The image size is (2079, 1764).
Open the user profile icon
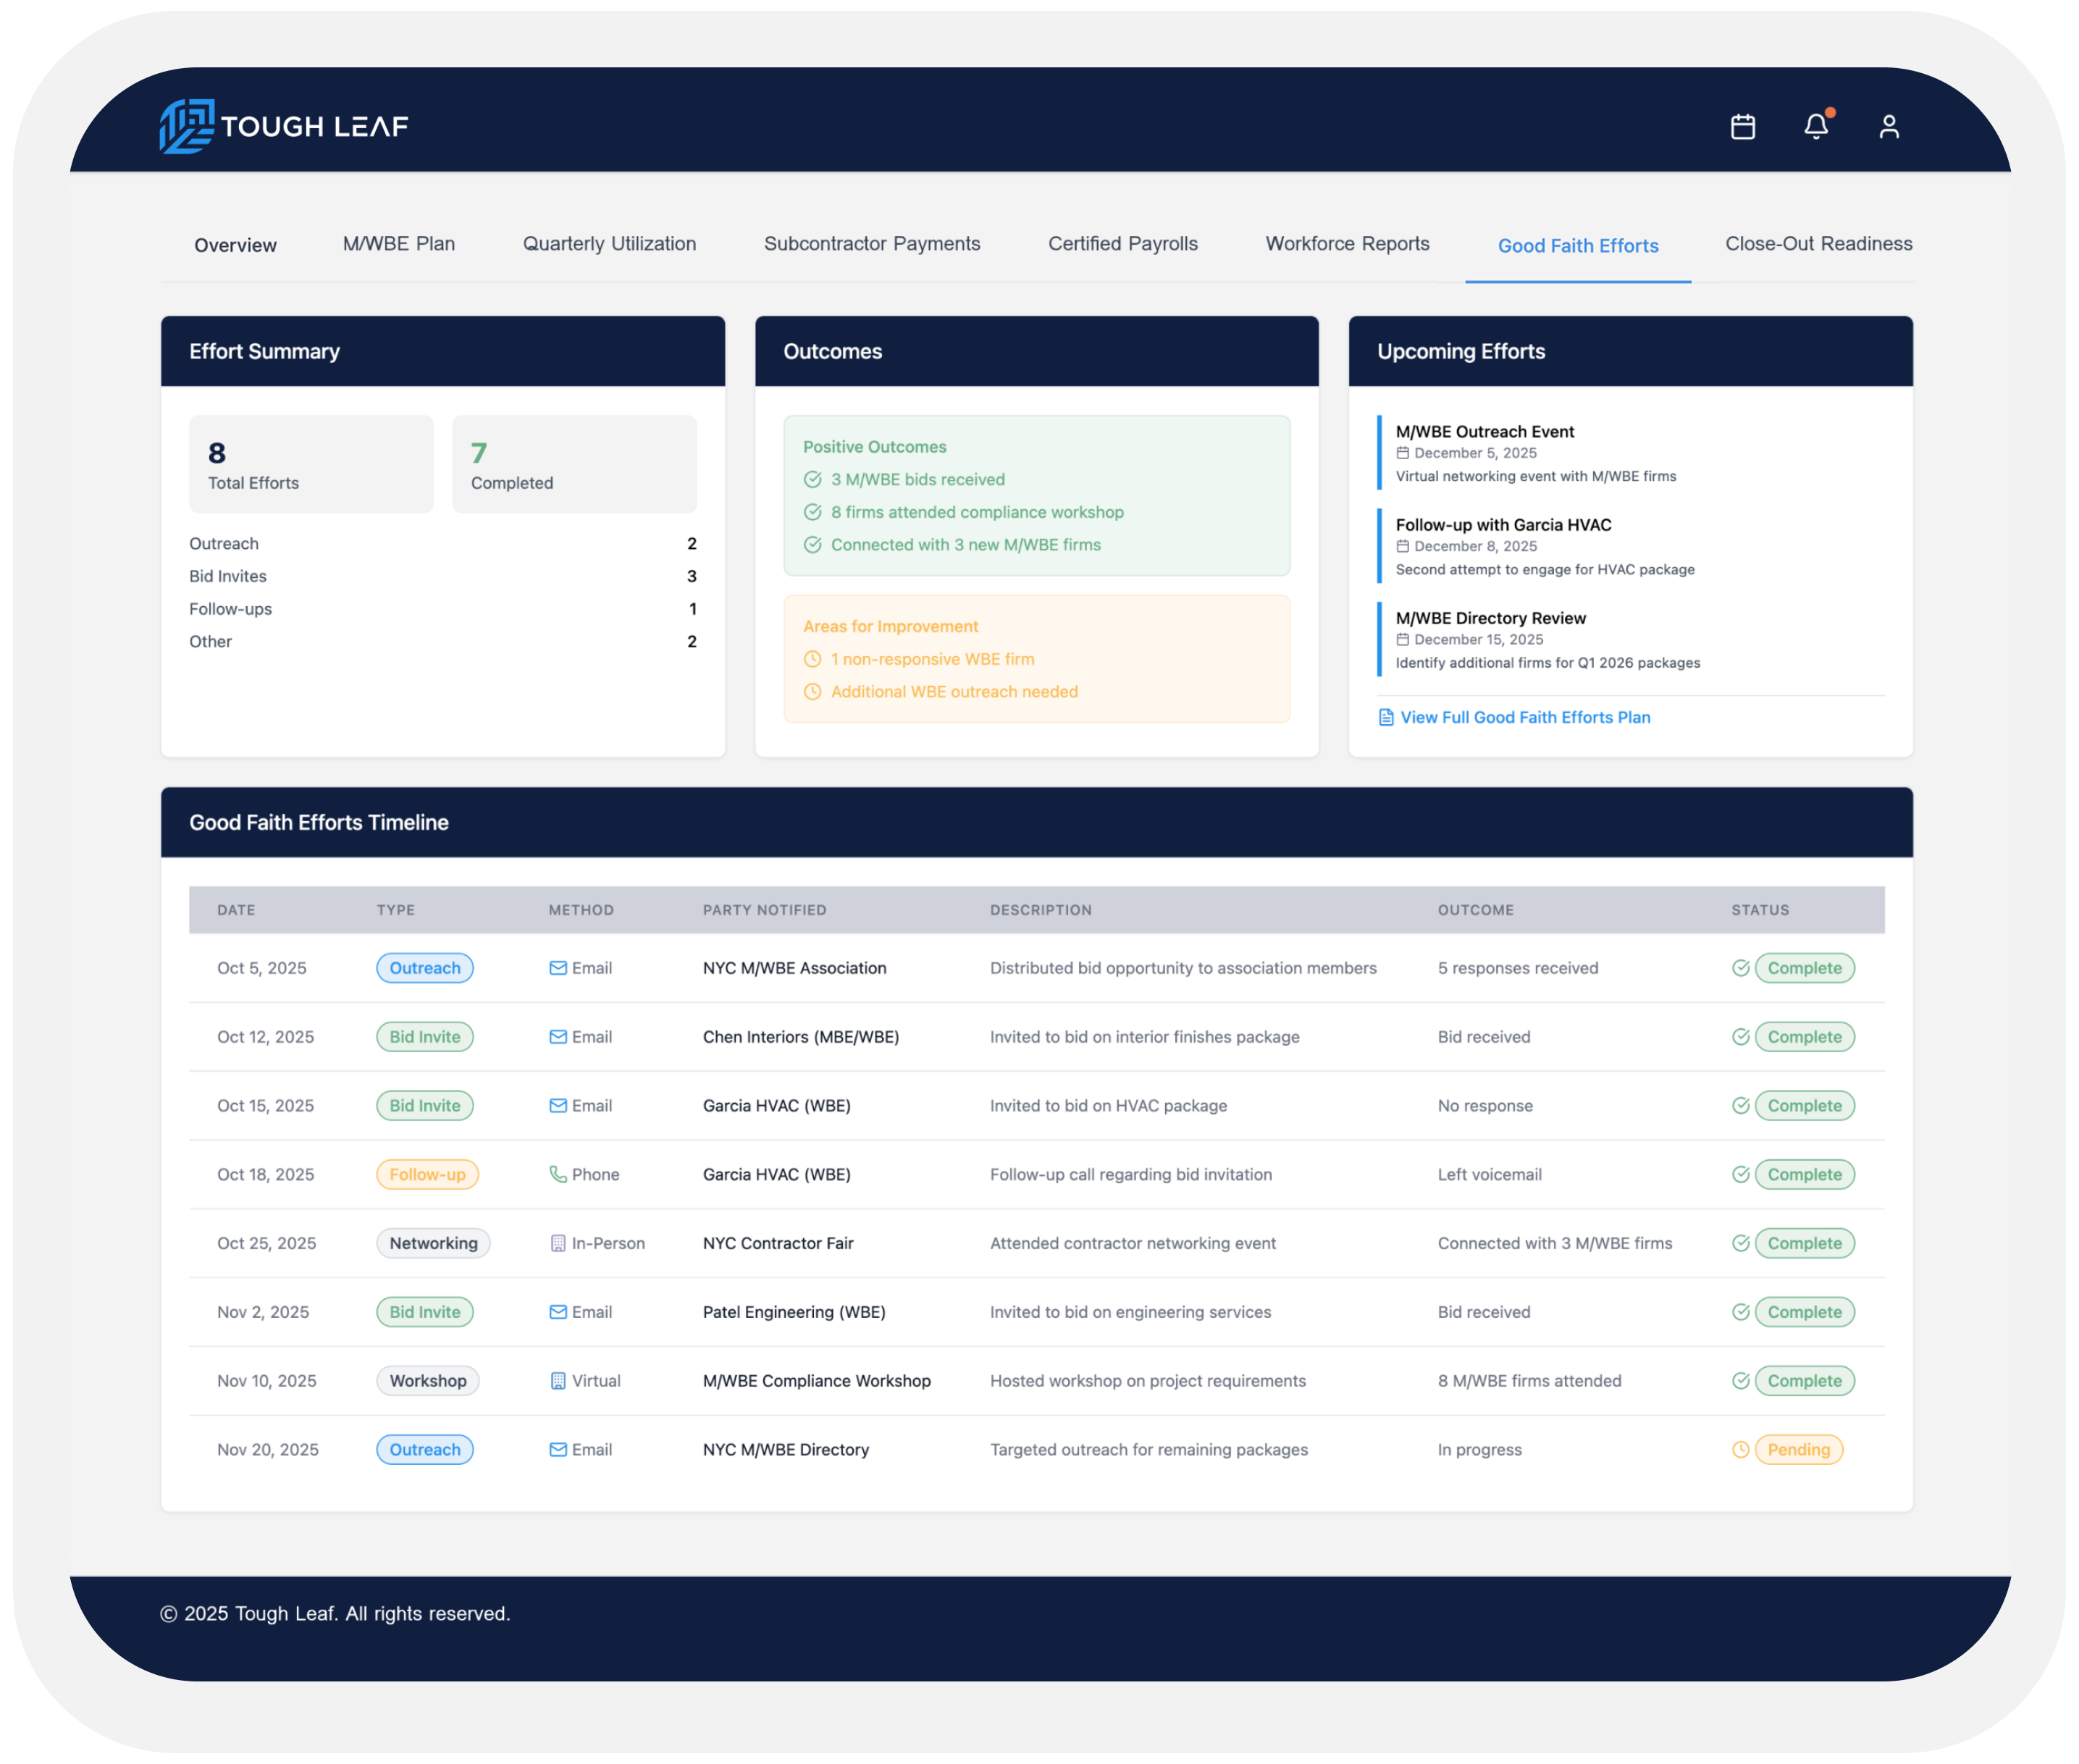pos(1888,127)
